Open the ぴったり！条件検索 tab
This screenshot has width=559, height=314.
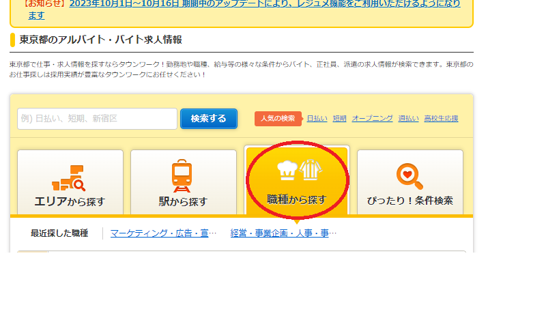(x=410, y=201)
